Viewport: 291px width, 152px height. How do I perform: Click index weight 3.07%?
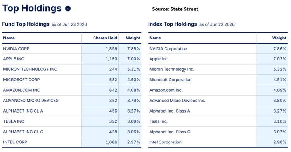coord(280,132)
